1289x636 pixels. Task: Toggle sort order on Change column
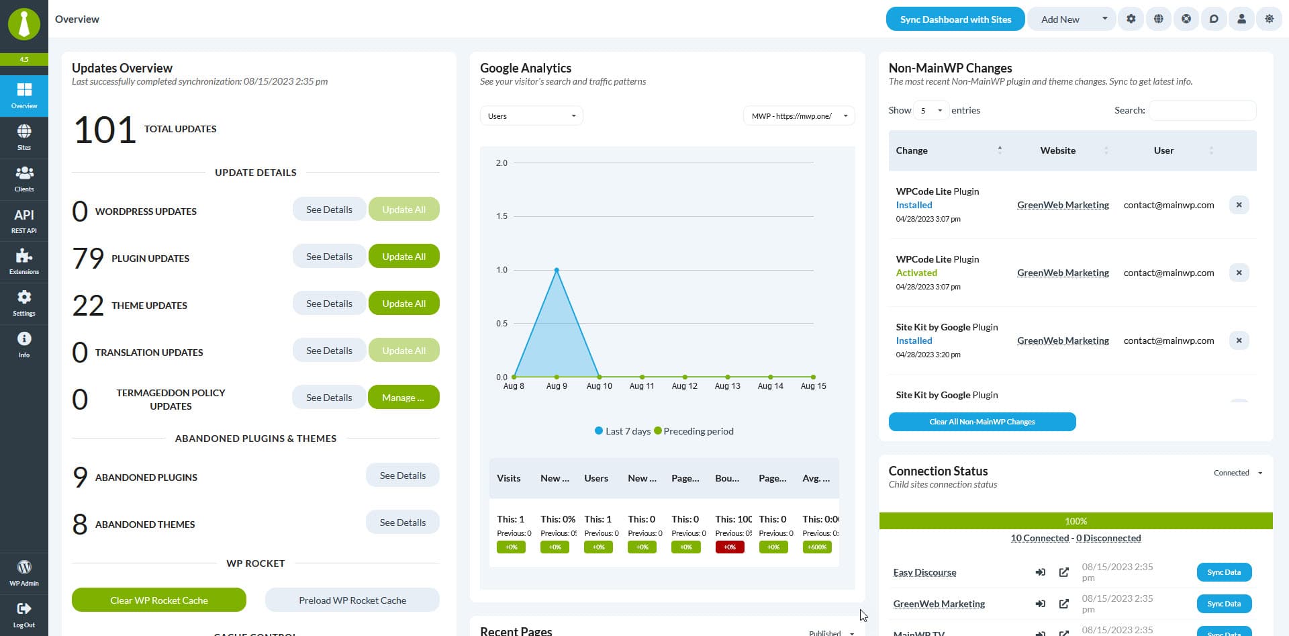pyautogui.click(x=948, y=150)
